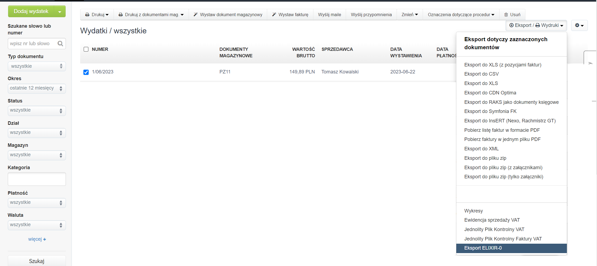Click Pobierz listę faktur w formacie PDF
Image resolution: width=597 pixels, height=266 pixels.
[502, 130]
